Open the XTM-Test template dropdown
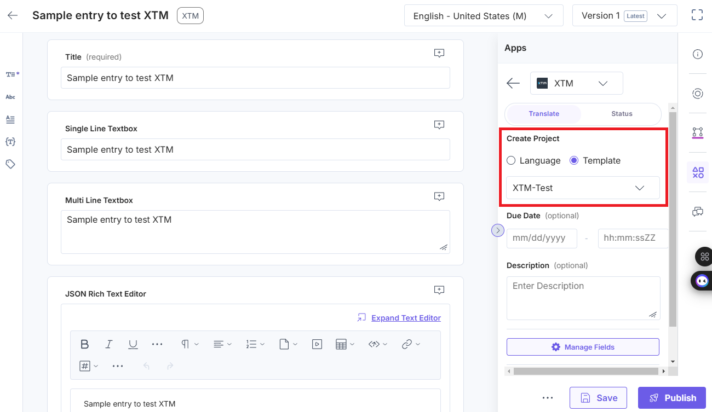 [583, 188]
